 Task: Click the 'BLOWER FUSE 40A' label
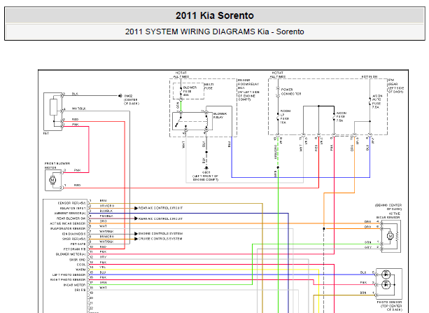tap(190, 91)
